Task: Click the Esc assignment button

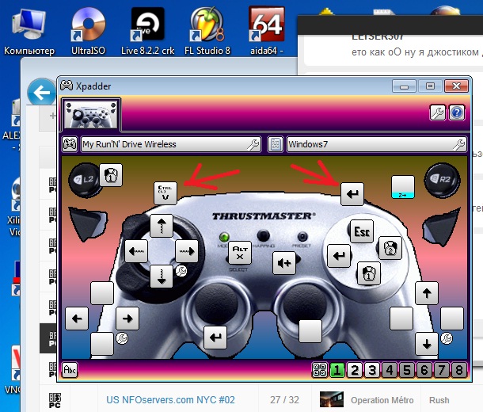Action: click(362, 231)
